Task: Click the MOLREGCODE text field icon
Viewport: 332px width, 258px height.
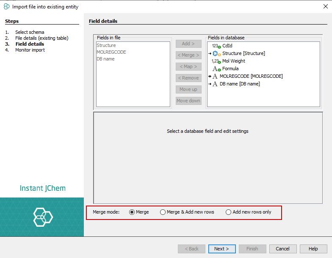Action: click(x=215, y=77)
